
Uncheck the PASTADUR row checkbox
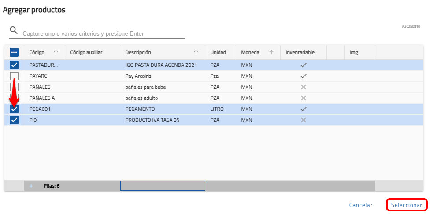tap(14, 65)
